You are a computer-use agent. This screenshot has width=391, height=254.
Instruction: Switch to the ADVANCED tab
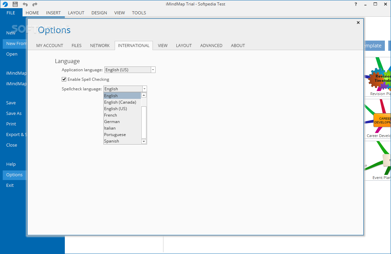tap(211, 46)
